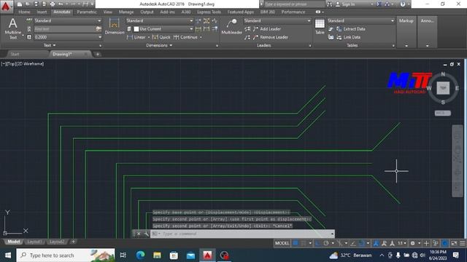This screenshot has width=467, height=262.
Task: Click the WCS label below ViewCube
Action: (443, 114)
